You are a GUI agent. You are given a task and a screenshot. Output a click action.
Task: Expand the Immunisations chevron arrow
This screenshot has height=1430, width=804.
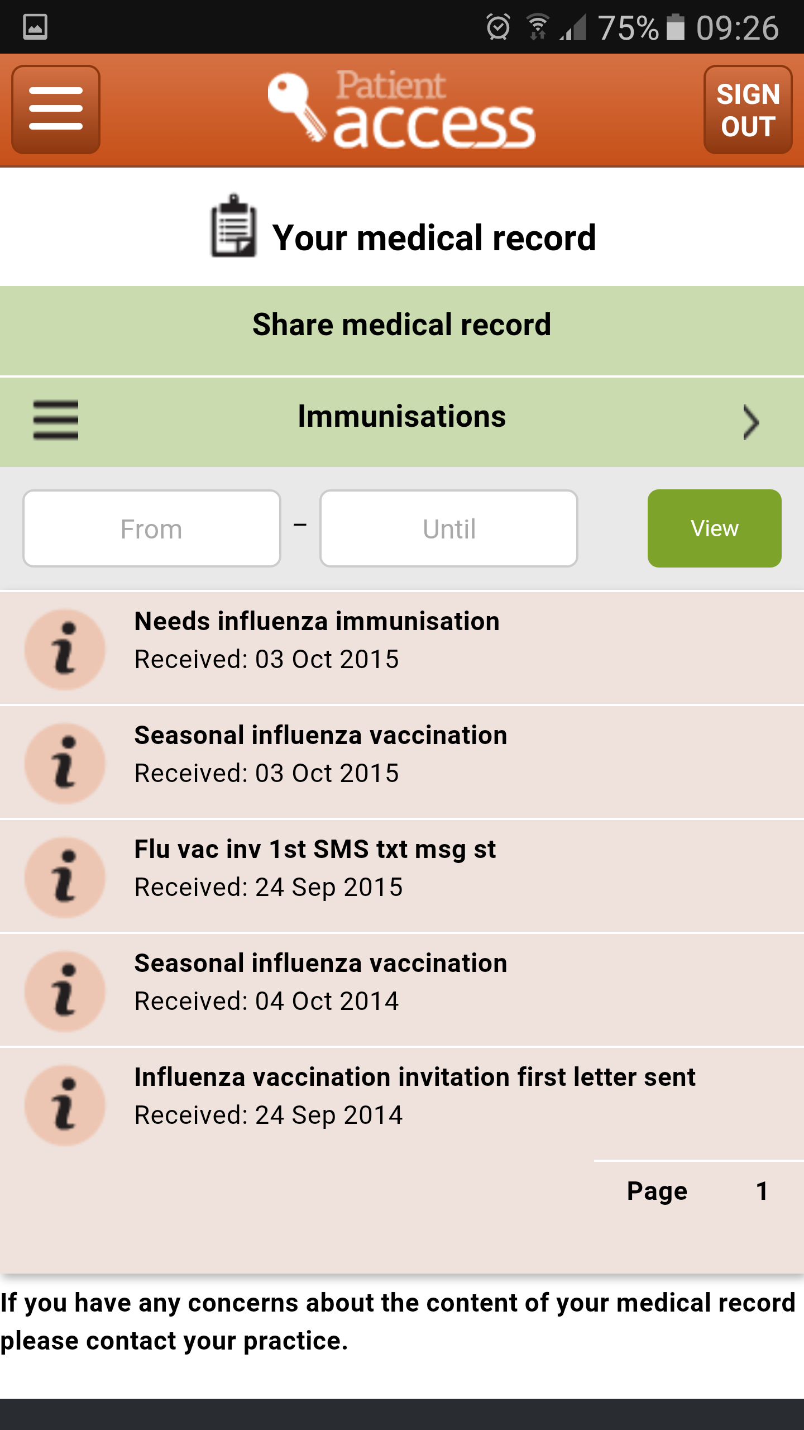pyautogui.click(x=751, y=422)
